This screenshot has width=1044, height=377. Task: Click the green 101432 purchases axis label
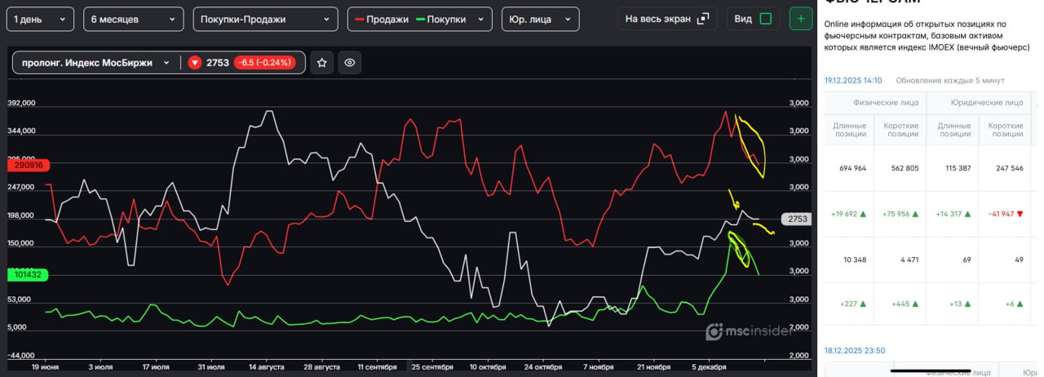click(x=29, y=275)
